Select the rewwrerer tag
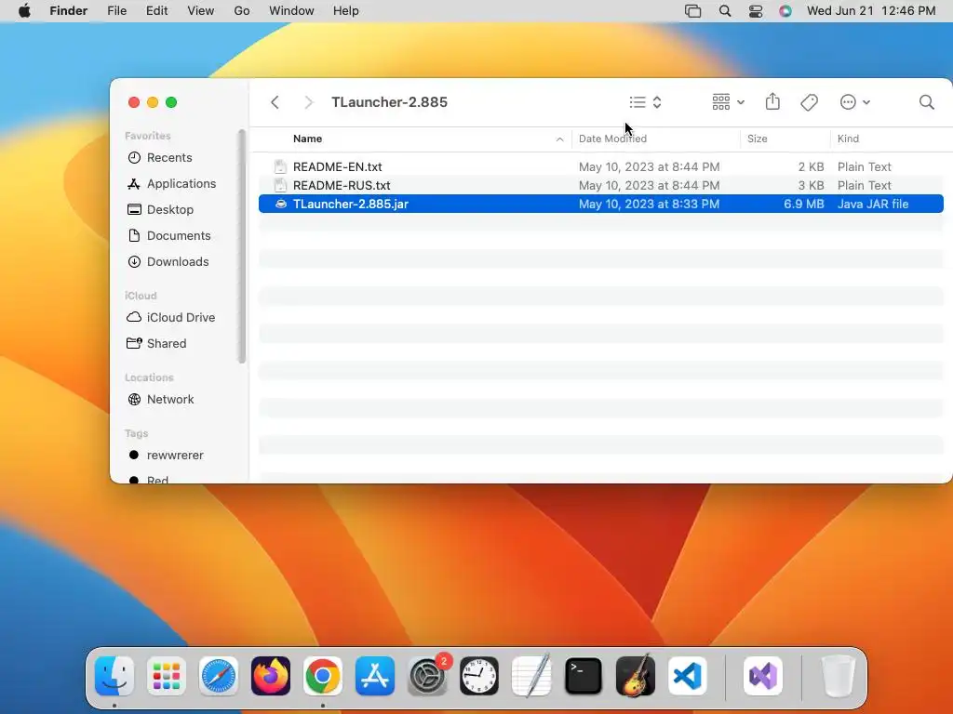The image size is (953, 714). tap(166, 456)
